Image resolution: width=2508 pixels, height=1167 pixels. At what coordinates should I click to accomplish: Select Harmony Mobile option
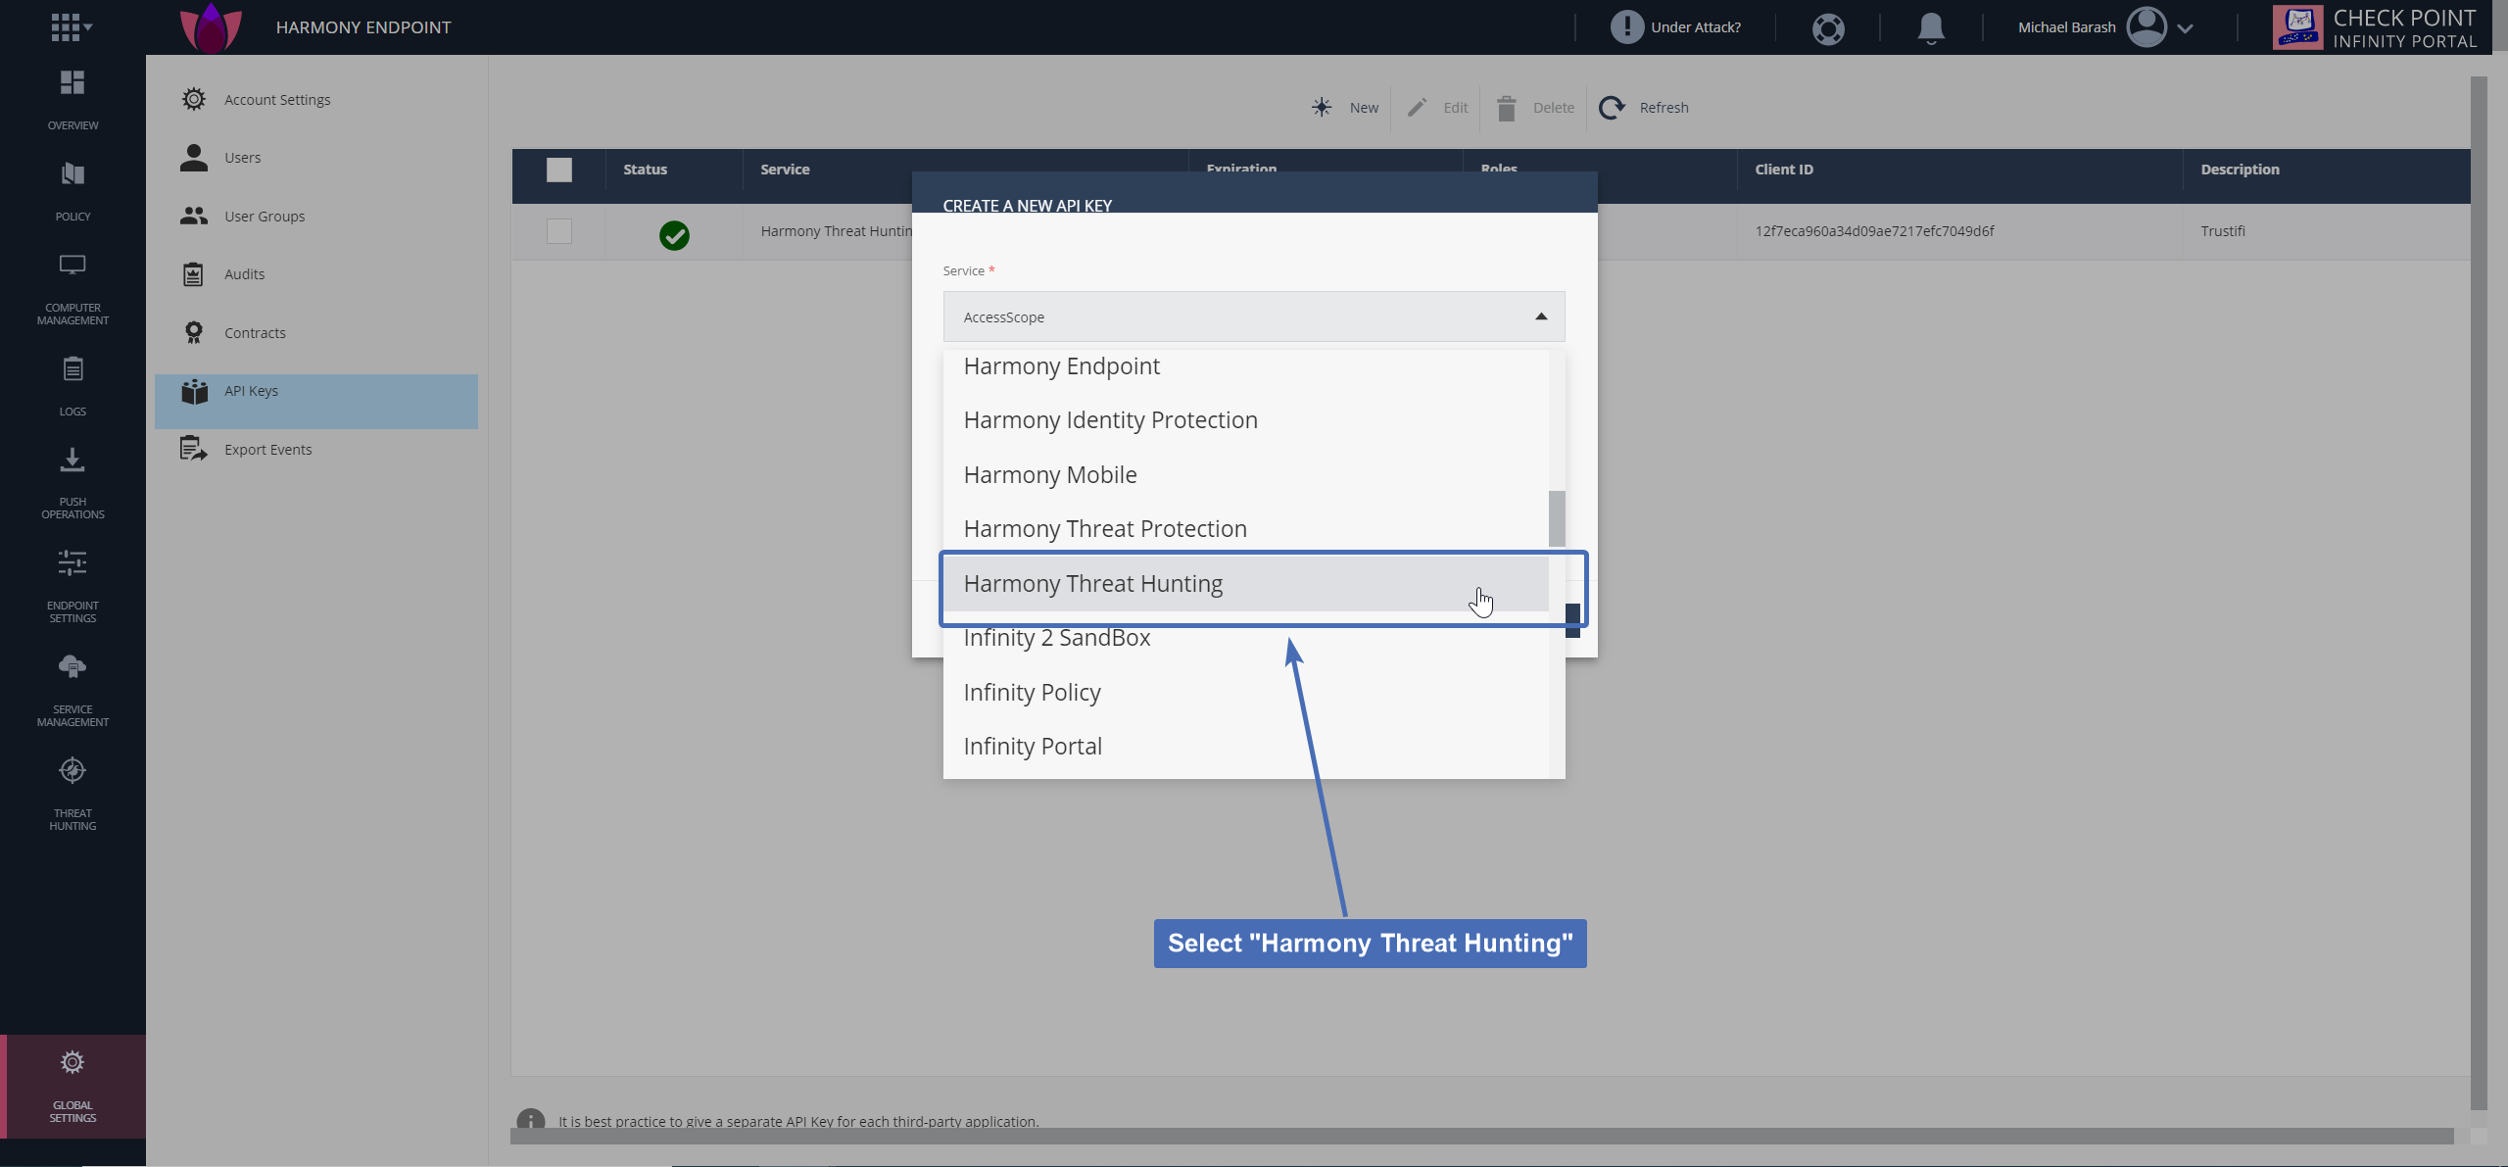point(1245,475)
